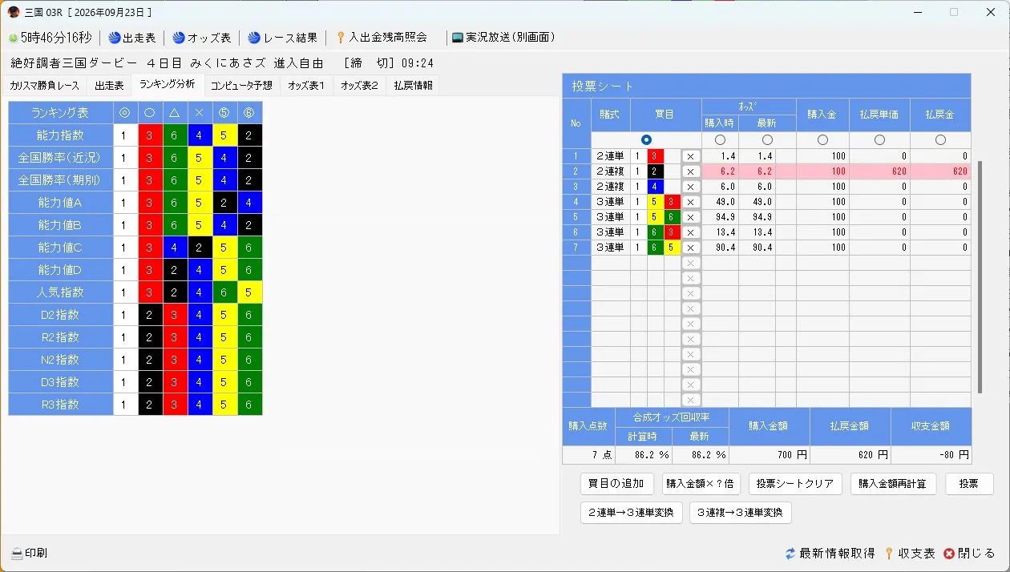Click ◎ column header in ranking table
This screenshot has height=572, width=1010.
coord(124,113)
